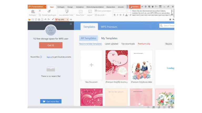202x113 pixels.
Task: Click the WPS Login avatar icon
Action: click(51, 30)
